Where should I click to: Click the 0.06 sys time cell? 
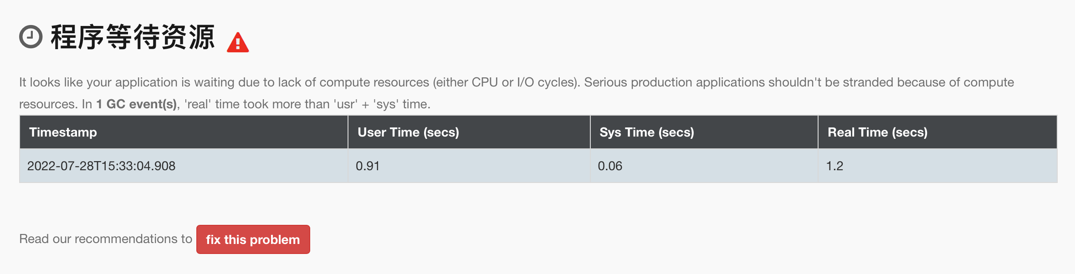[x=704, y=166]
